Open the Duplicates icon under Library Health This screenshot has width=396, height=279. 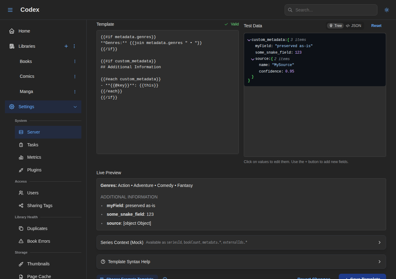(x=21, y=228)
